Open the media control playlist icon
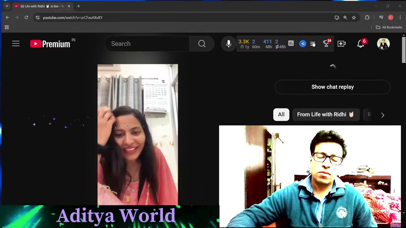The width and height of the screenshot is (406, 228). pyautogui.click(x=381, y=17)
